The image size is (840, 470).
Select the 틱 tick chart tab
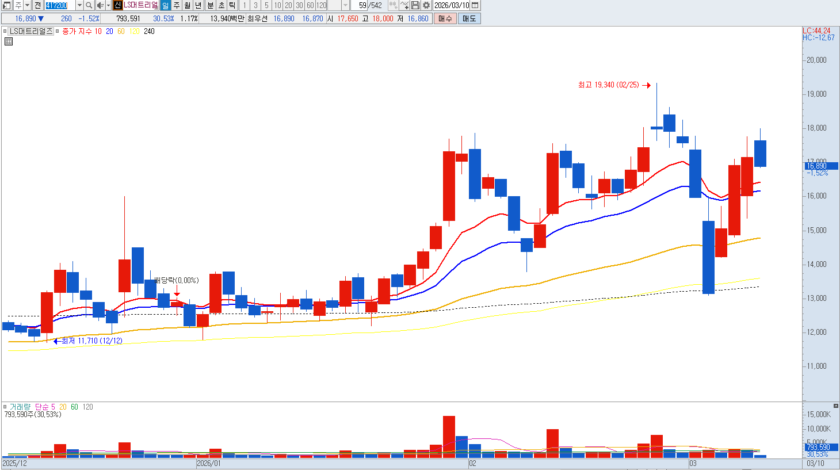(x=232, y=5)
